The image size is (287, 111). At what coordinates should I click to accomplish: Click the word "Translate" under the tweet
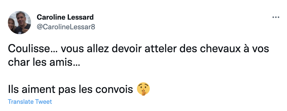click(21, 102)
